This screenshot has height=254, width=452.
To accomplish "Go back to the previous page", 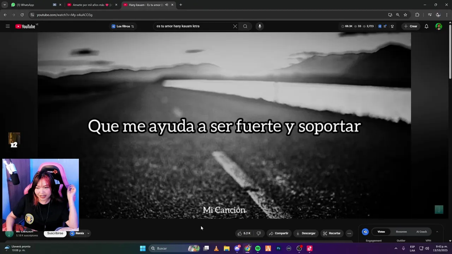I will [x=5, y=15].
